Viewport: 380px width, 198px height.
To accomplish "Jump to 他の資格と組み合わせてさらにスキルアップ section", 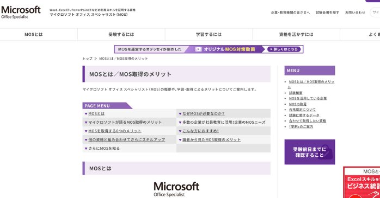I will [x=127, y=140].
